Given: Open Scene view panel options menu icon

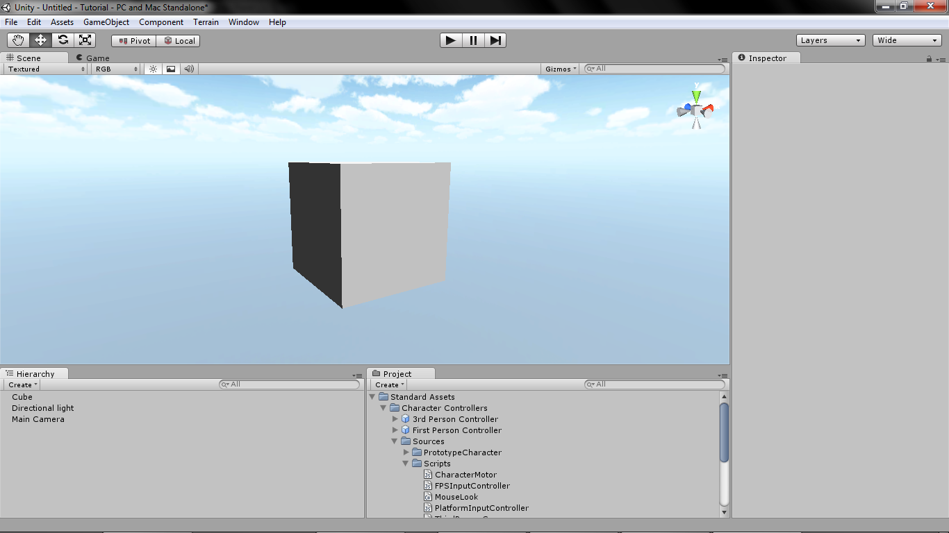Looking at the screenshot, I should pyautogui.click(x=723, y=60).
